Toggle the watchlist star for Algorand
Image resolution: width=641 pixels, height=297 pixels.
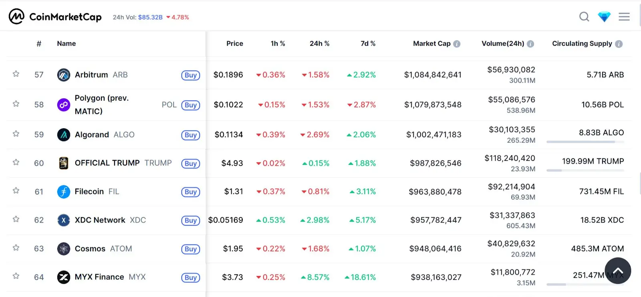pos(16,133)
